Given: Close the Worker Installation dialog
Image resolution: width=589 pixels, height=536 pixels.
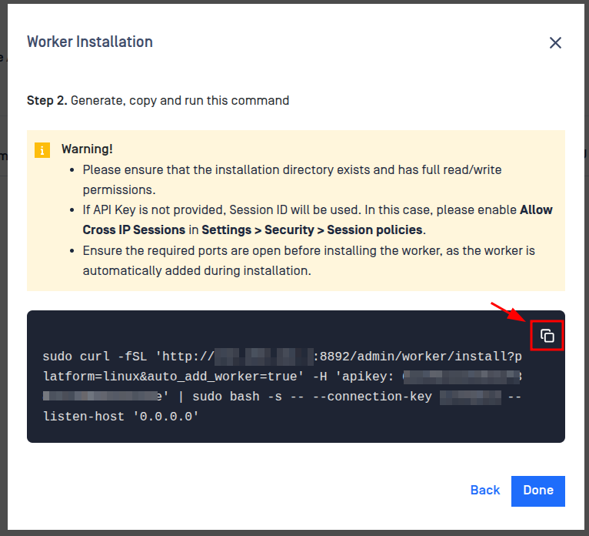Looking at the screenshot, I should [555, 43].
